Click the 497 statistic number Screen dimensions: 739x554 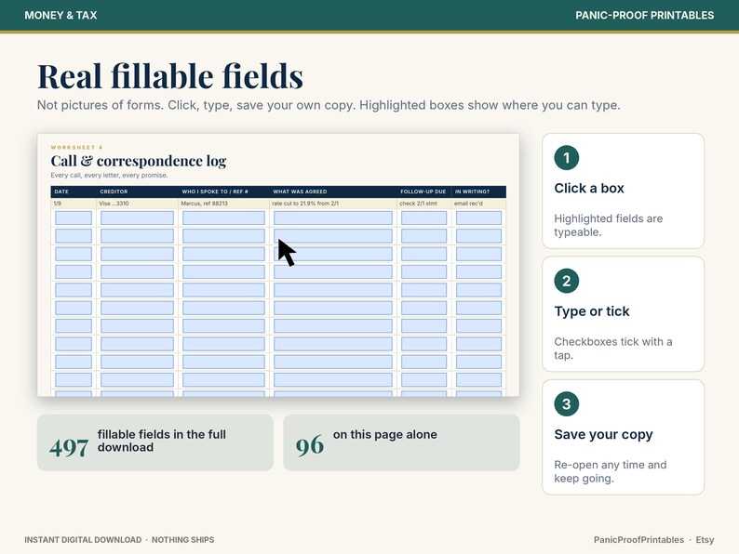coord(69,447)
